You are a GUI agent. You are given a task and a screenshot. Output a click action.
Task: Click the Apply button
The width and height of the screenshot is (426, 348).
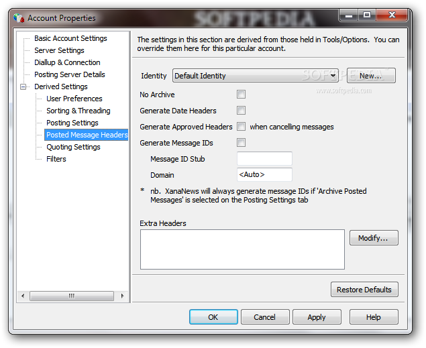click(317, 316)
